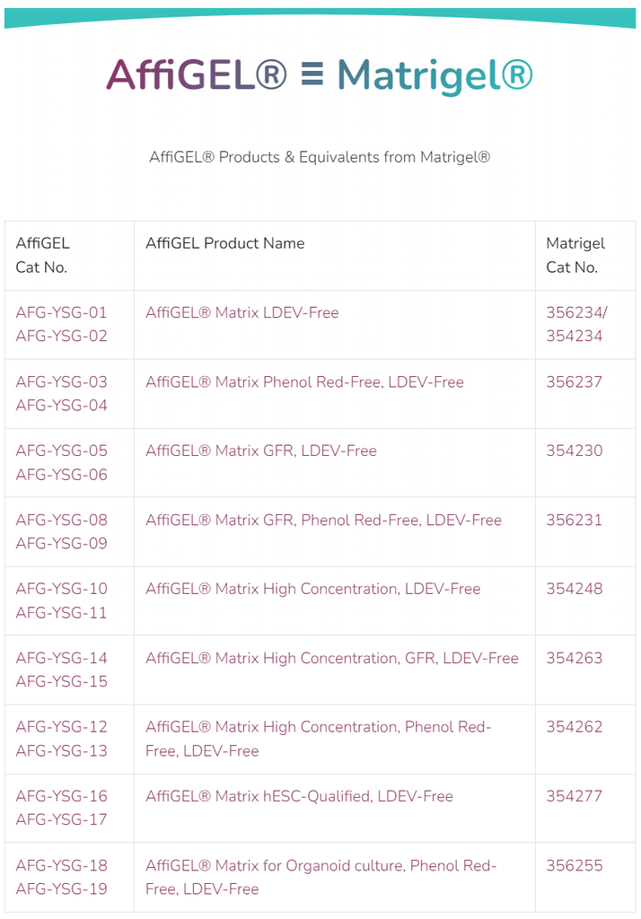The height and width of the screenshot is (919, 641).
Task: Click Matrigel catalog number 354262
Action: point(575,727)
